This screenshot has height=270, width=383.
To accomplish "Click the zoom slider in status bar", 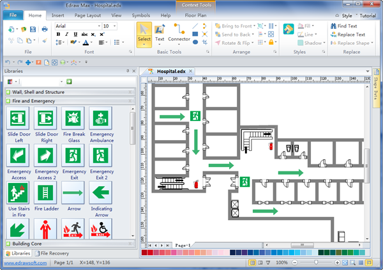I will [316, 263].
